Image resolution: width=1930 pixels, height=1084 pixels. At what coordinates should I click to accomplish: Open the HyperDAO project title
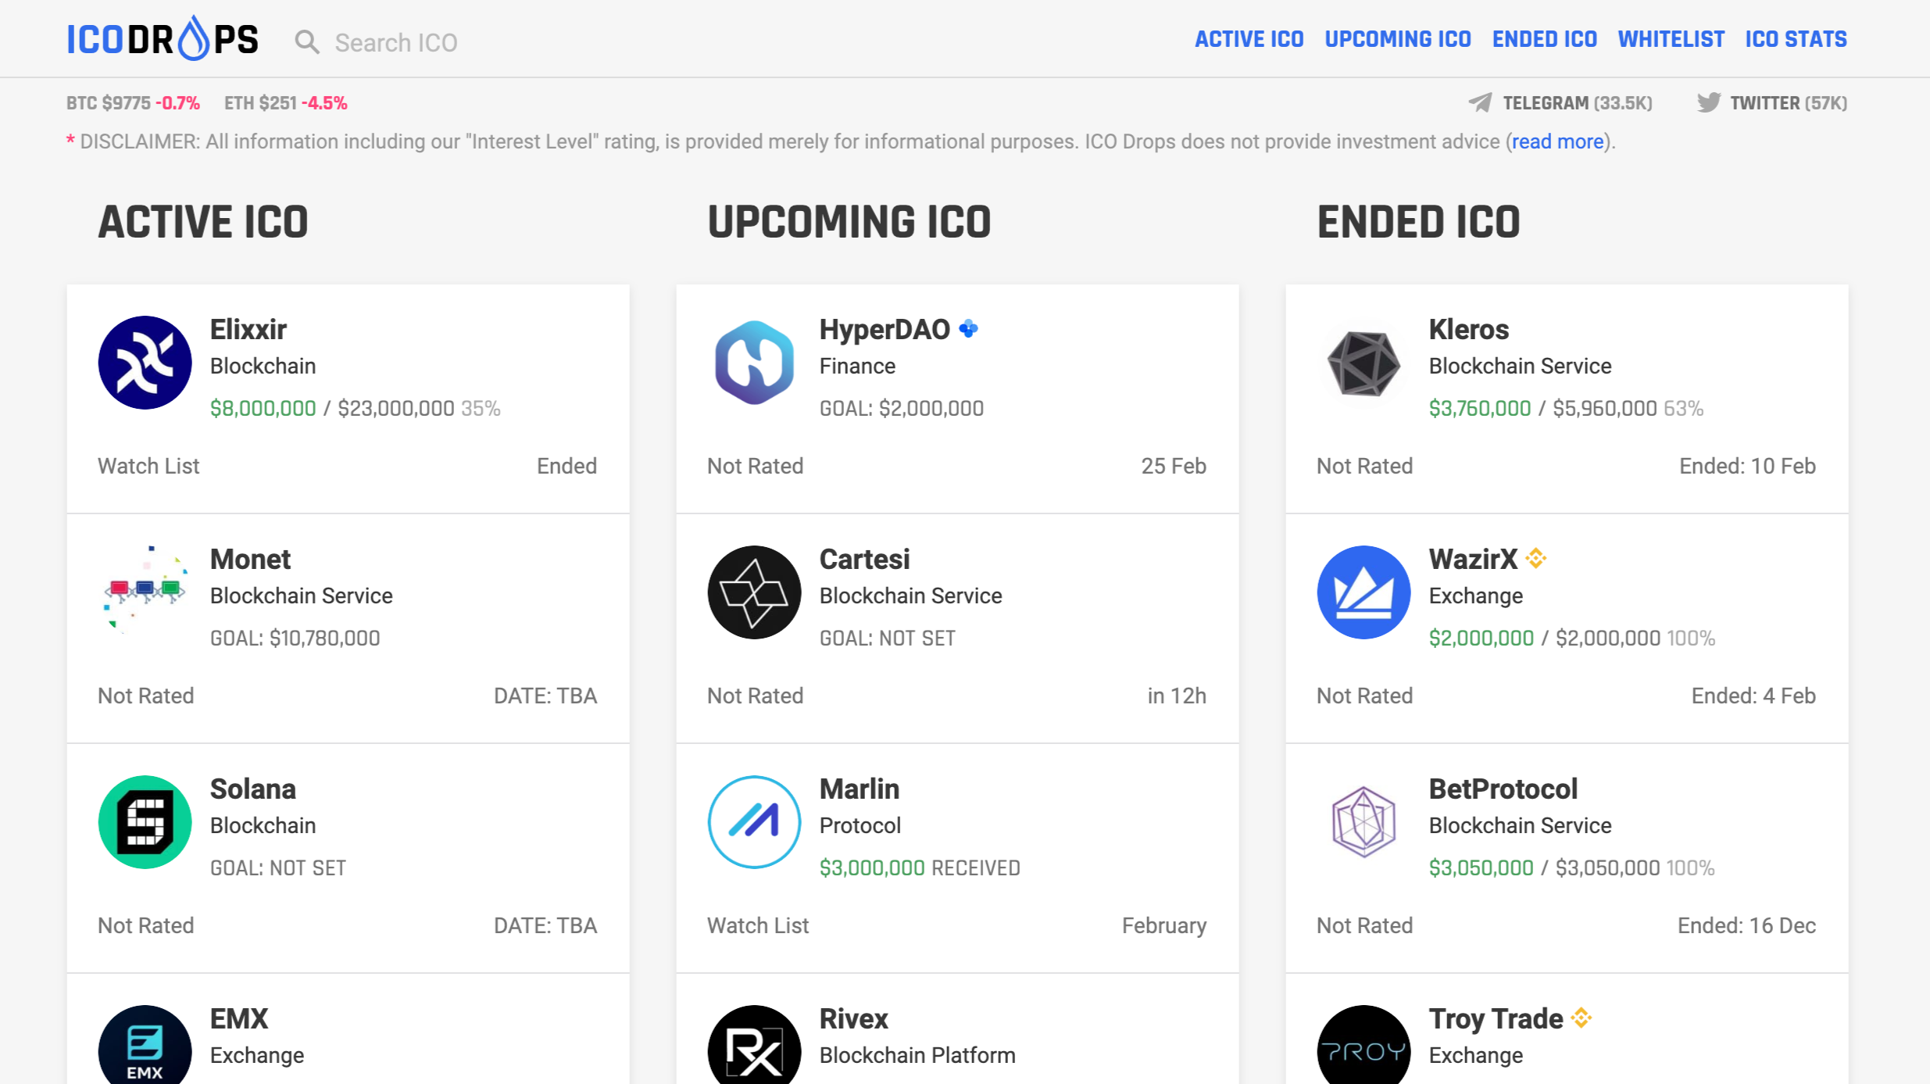click(885, 330)
